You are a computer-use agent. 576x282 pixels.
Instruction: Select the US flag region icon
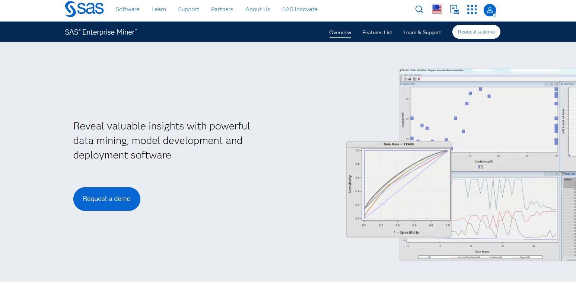[437, 10]
